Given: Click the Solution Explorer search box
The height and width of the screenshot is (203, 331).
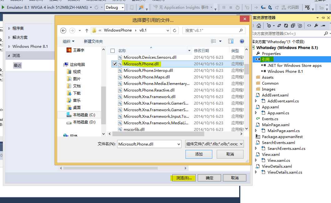Looking at the screenshot, I should pos(288,33).
